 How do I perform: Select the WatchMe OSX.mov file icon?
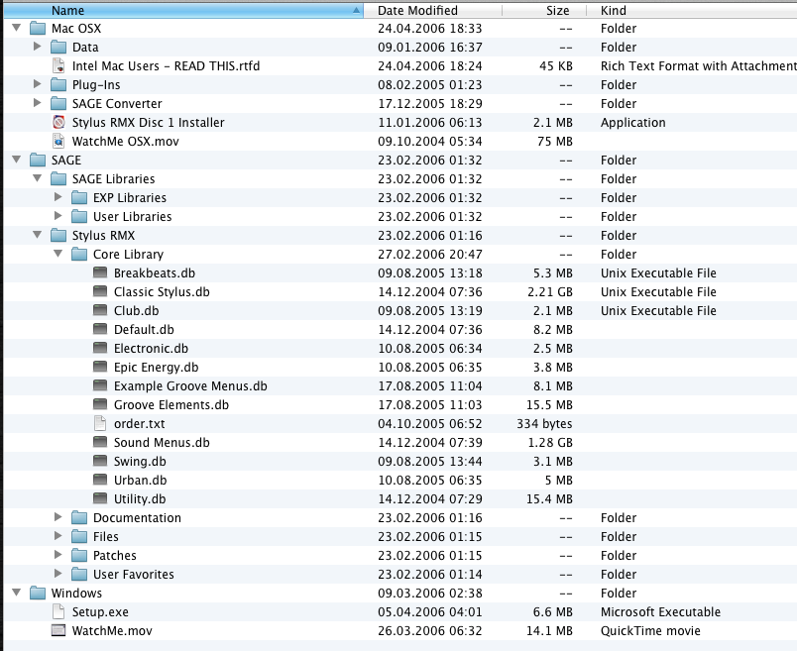pos(57,142)
